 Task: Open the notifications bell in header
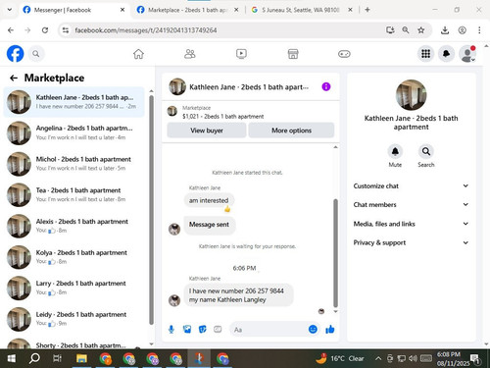point(446,54)
